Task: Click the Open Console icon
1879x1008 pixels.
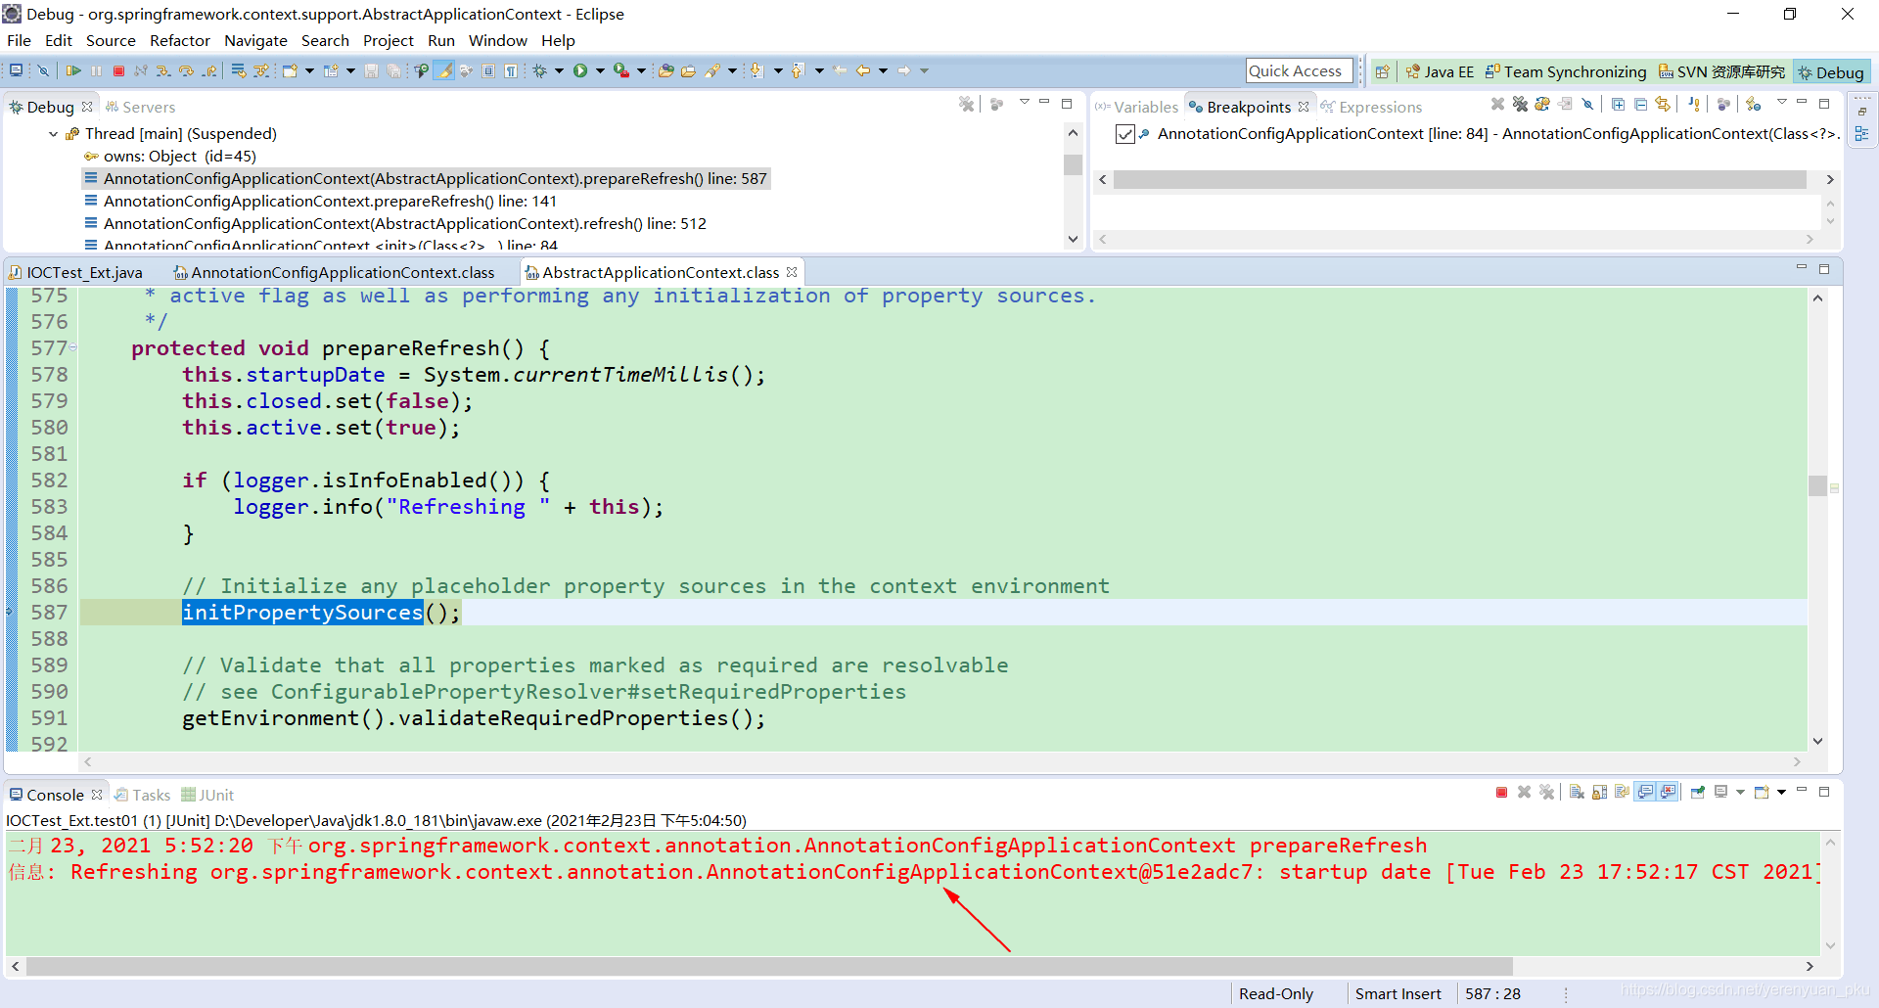Action: pos(1762,792)
